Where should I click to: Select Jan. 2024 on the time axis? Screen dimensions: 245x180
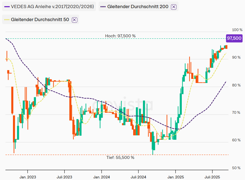point(102,177)
